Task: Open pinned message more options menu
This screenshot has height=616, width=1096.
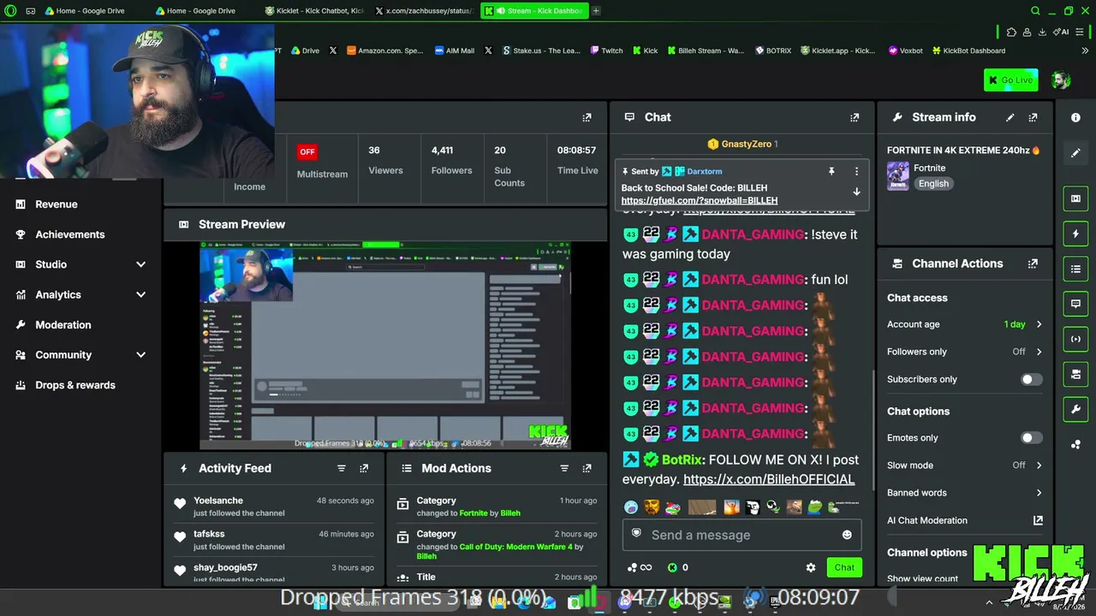Action: [856, 171]
